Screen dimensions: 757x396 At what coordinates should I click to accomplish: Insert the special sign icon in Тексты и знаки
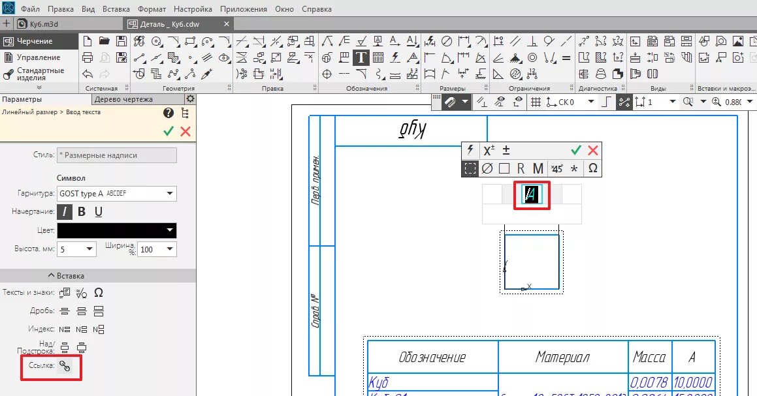[82, 293]
